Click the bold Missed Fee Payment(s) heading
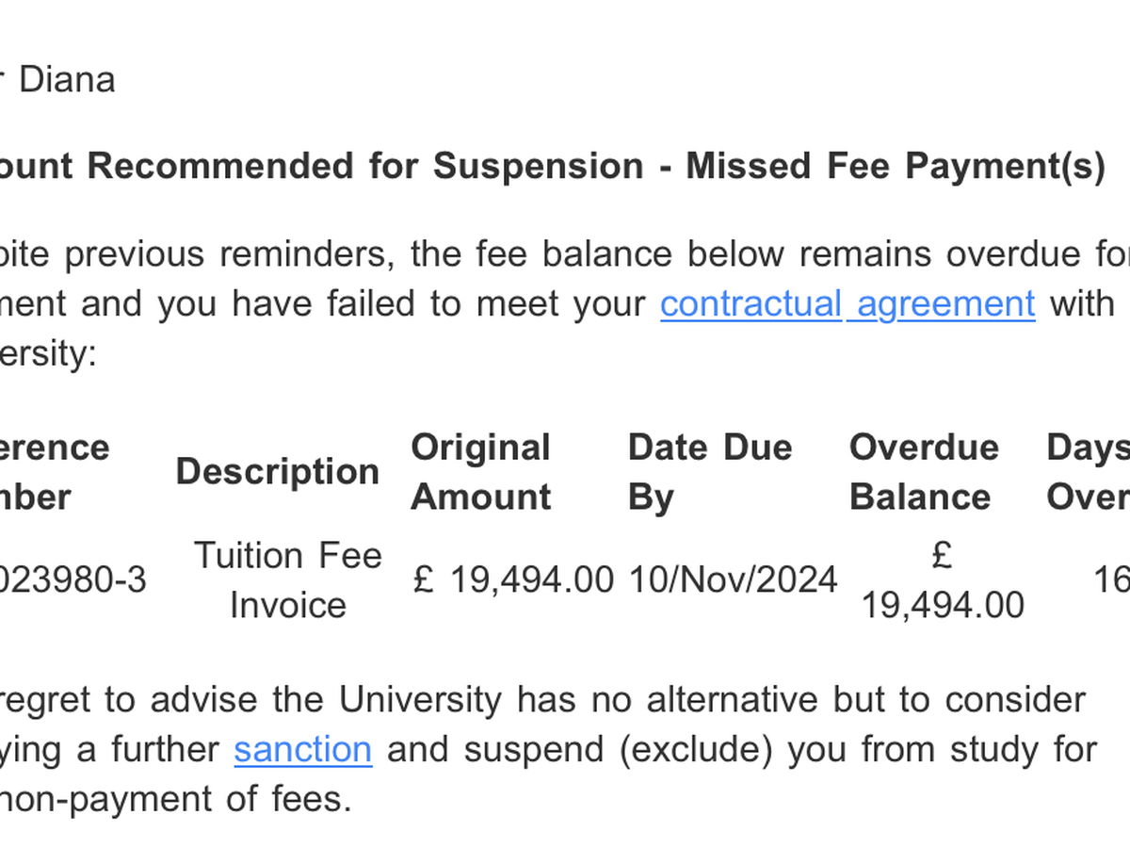This screenshot has height=848, width=1130. [895, 166]
